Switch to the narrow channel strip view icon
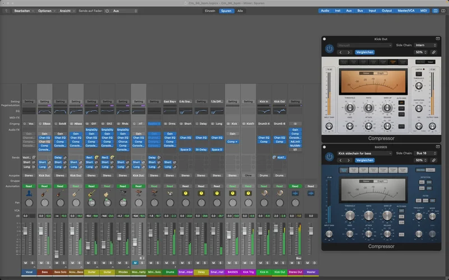The width and height of the screenshot is (449, 280). (x=436, y=11)
